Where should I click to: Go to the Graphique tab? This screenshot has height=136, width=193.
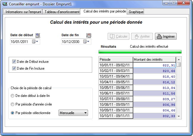coord(136,12)
